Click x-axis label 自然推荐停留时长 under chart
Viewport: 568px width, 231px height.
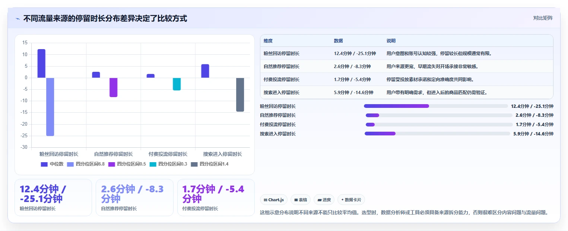click(x=113, y=154)
